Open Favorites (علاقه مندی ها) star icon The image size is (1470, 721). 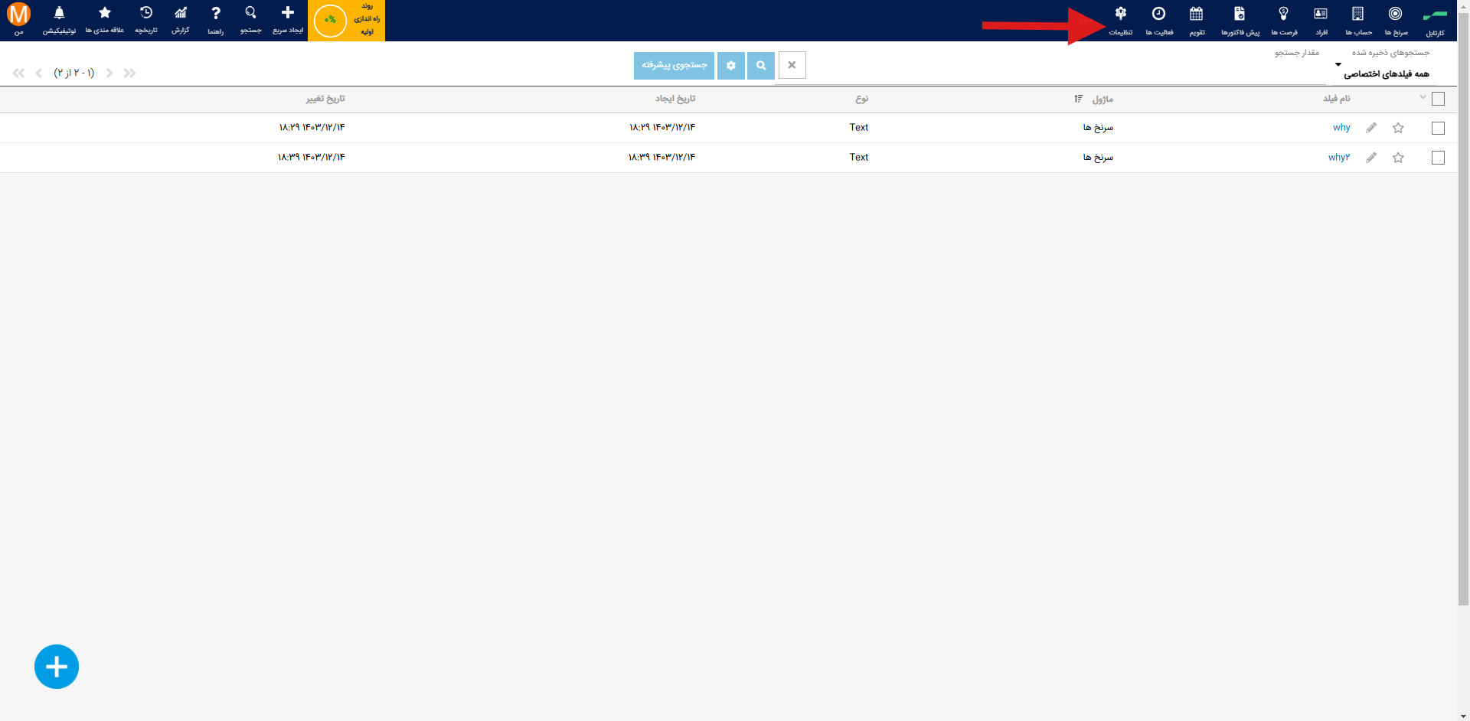(x=105, y=20)
